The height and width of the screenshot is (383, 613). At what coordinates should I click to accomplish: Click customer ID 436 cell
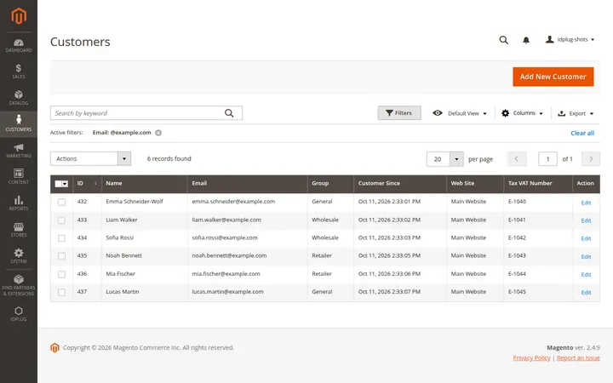pos(82,273)
